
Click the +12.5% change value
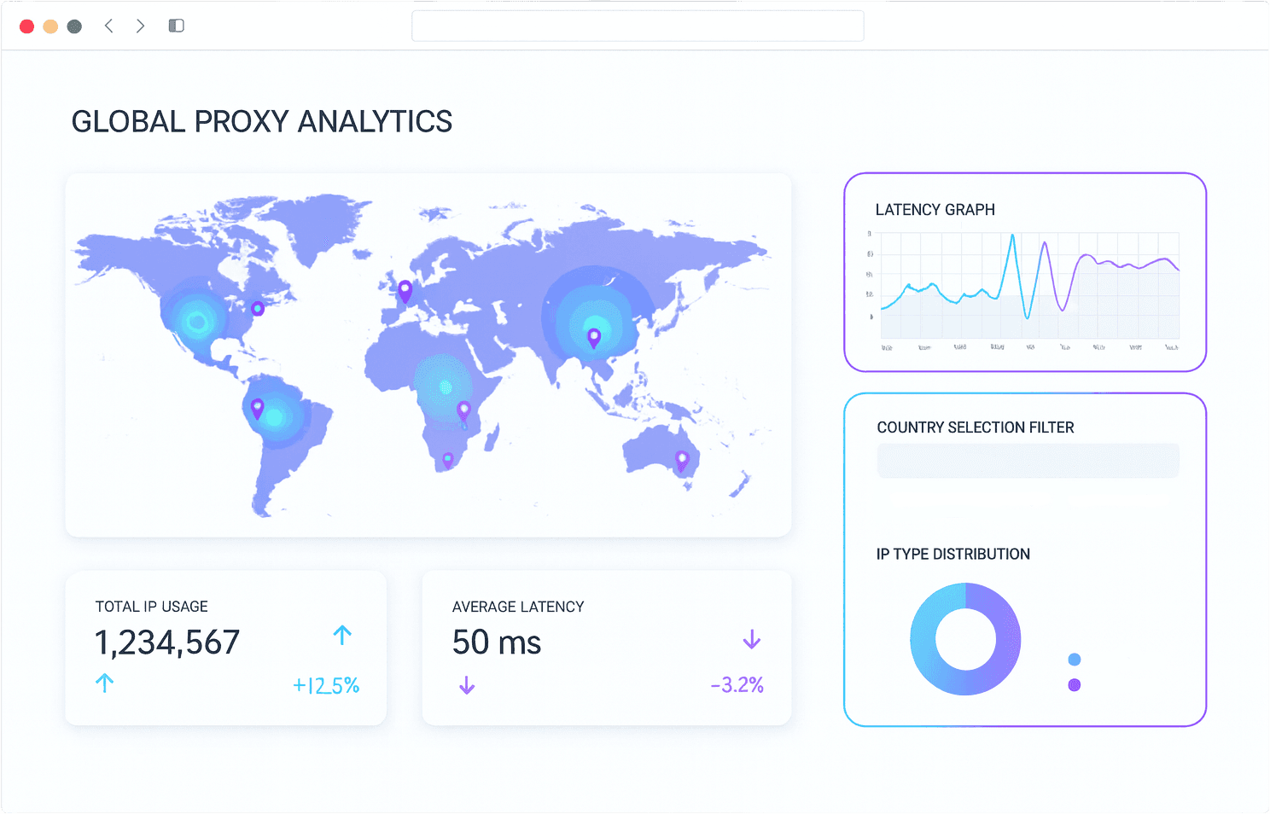[x=326, y=685]
